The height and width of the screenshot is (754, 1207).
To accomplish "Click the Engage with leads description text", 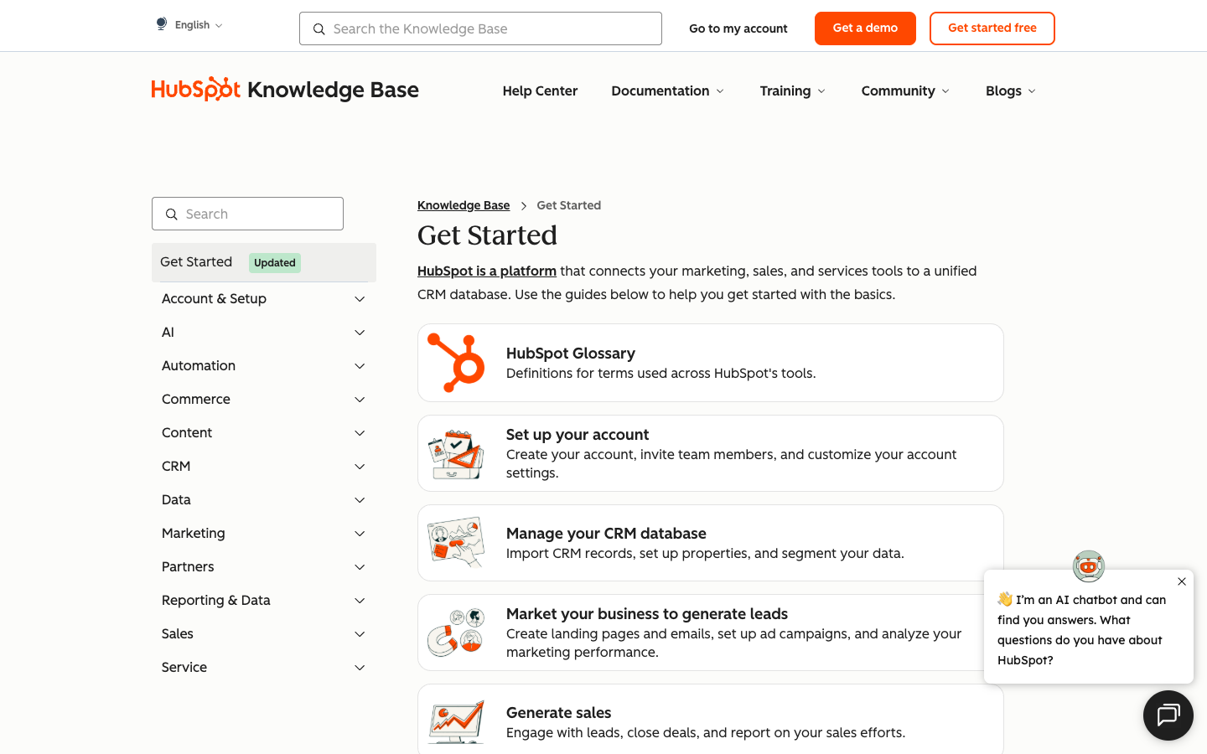I will pyautogui.click(x=706, y=733).
